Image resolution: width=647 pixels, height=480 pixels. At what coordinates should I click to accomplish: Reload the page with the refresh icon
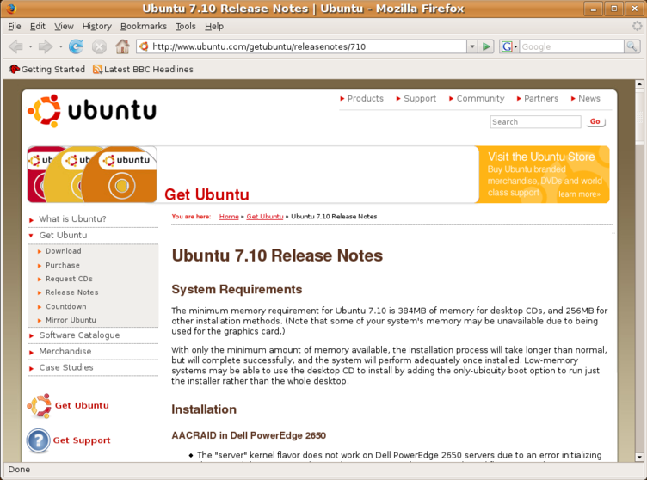click(x=76, y=46)
